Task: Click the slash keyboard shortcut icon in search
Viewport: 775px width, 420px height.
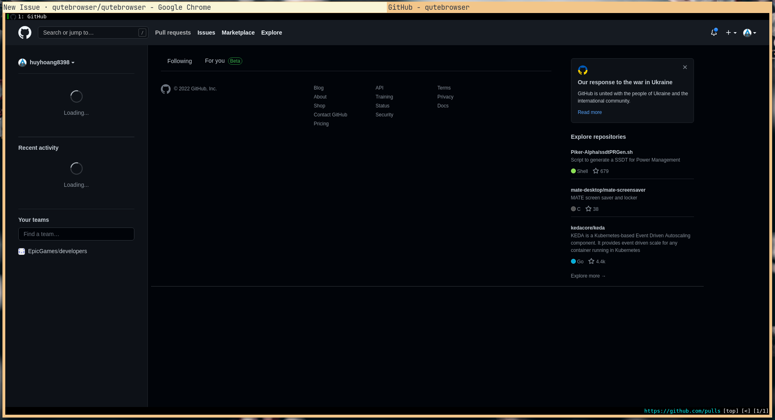Action: point(142,33)
